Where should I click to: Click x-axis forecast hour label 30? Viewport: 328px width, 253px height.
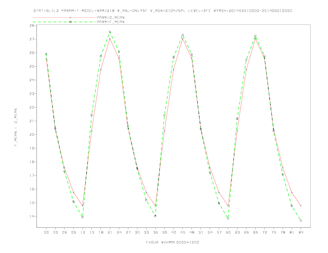coord(137,232)
